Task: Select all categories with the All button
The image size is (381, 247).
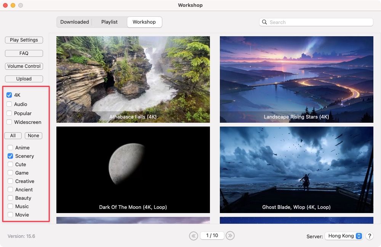Action: coord(13,135)
